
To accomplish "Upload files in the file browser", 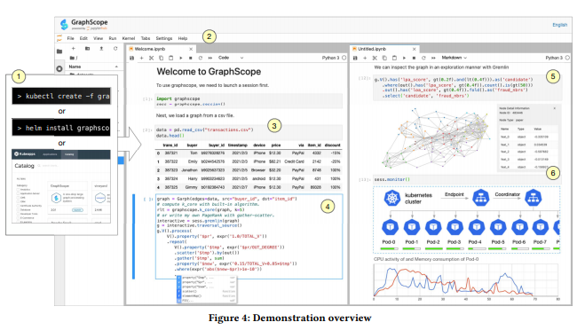I will click(101, 49).
